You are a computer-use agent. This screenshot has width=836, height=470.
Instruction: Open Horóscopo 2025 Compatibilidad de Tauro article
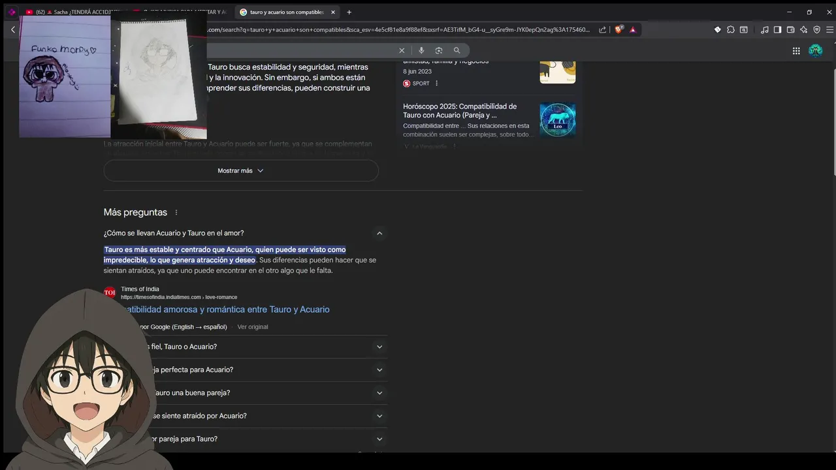(x=460, y=110)
